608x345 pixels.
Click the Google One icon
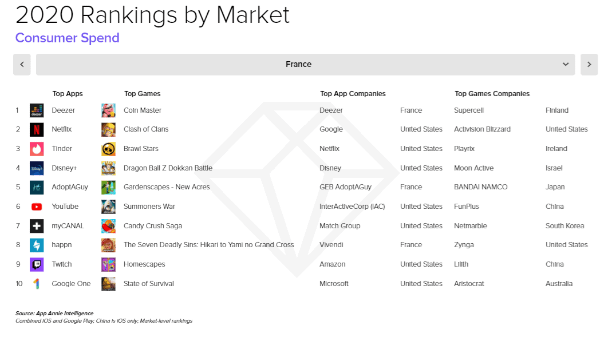click(x=37, y=284)
